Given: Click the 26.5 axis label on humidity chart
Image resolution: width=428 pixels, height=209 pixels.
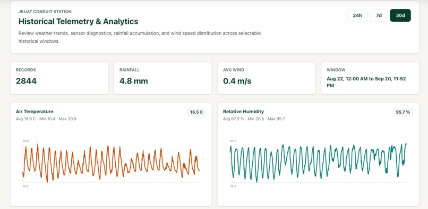Looking at the screenshot, I should click(233, 186).
